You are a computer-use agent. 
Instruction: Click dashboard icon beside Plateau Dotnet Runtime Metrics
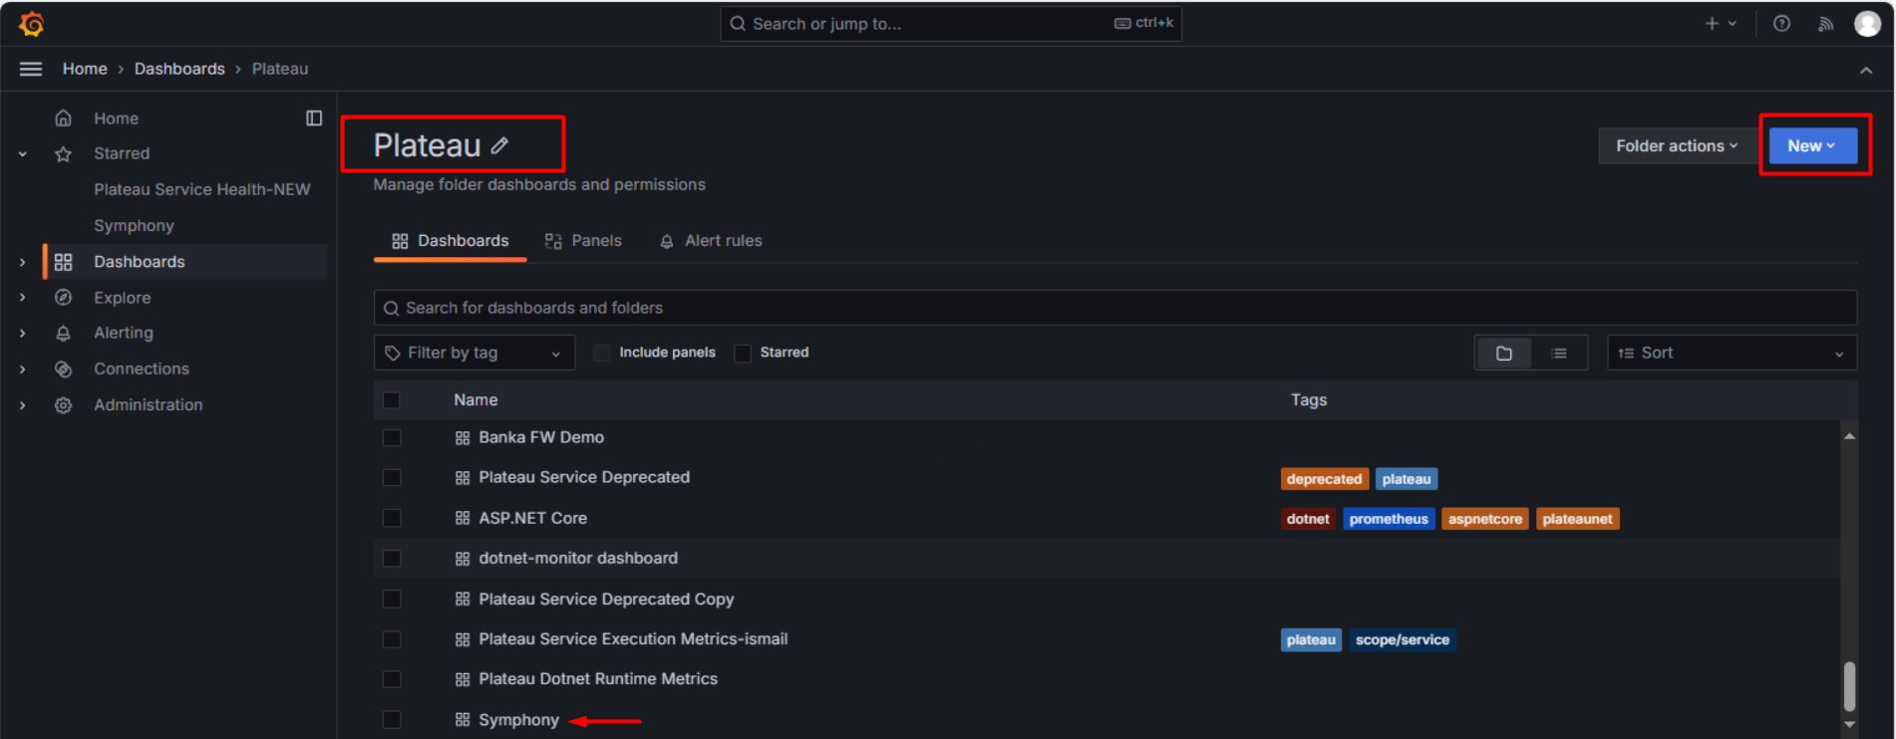pos(463,679)
